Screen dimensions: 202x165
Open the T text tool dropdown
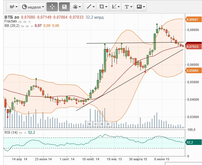[128, 7]
